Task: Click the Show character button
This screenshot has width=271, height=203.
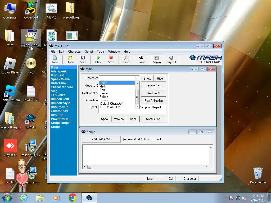Action: coord(147,78)
